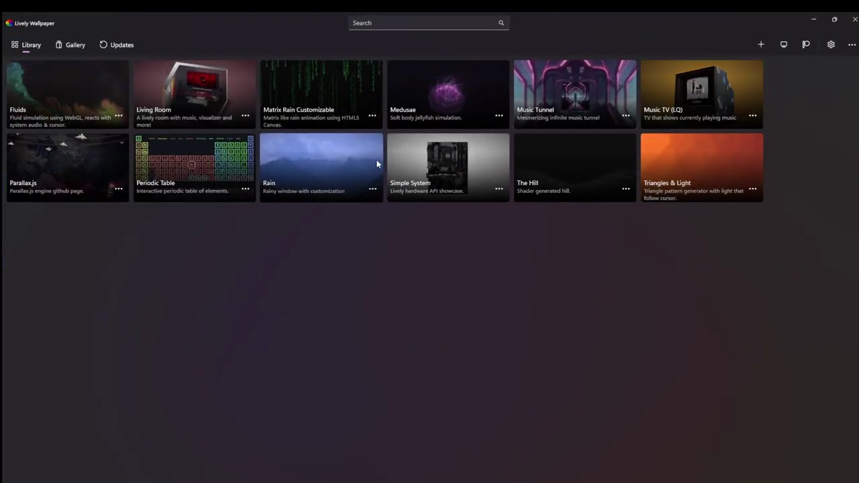Click the "Soft body jellyfish simulation." description
The image size is (859, 483).
tap(426, 118)
